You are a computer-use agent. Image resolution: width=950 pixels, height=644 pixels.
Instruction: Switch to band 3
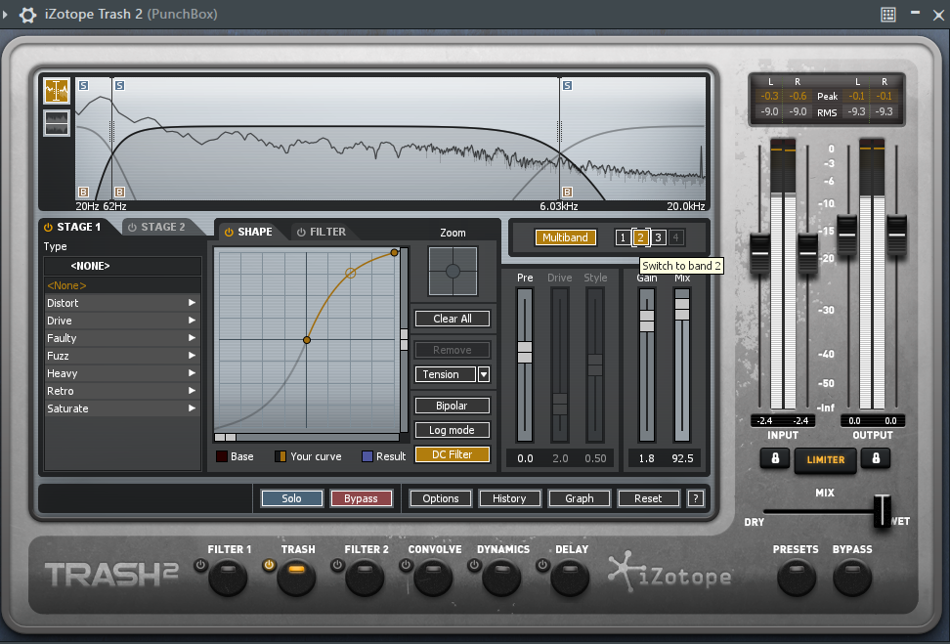pos(658,237)
